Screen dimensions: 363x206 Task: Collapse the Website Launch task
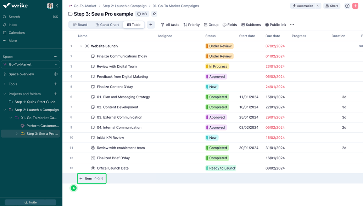tap(81, 46)
